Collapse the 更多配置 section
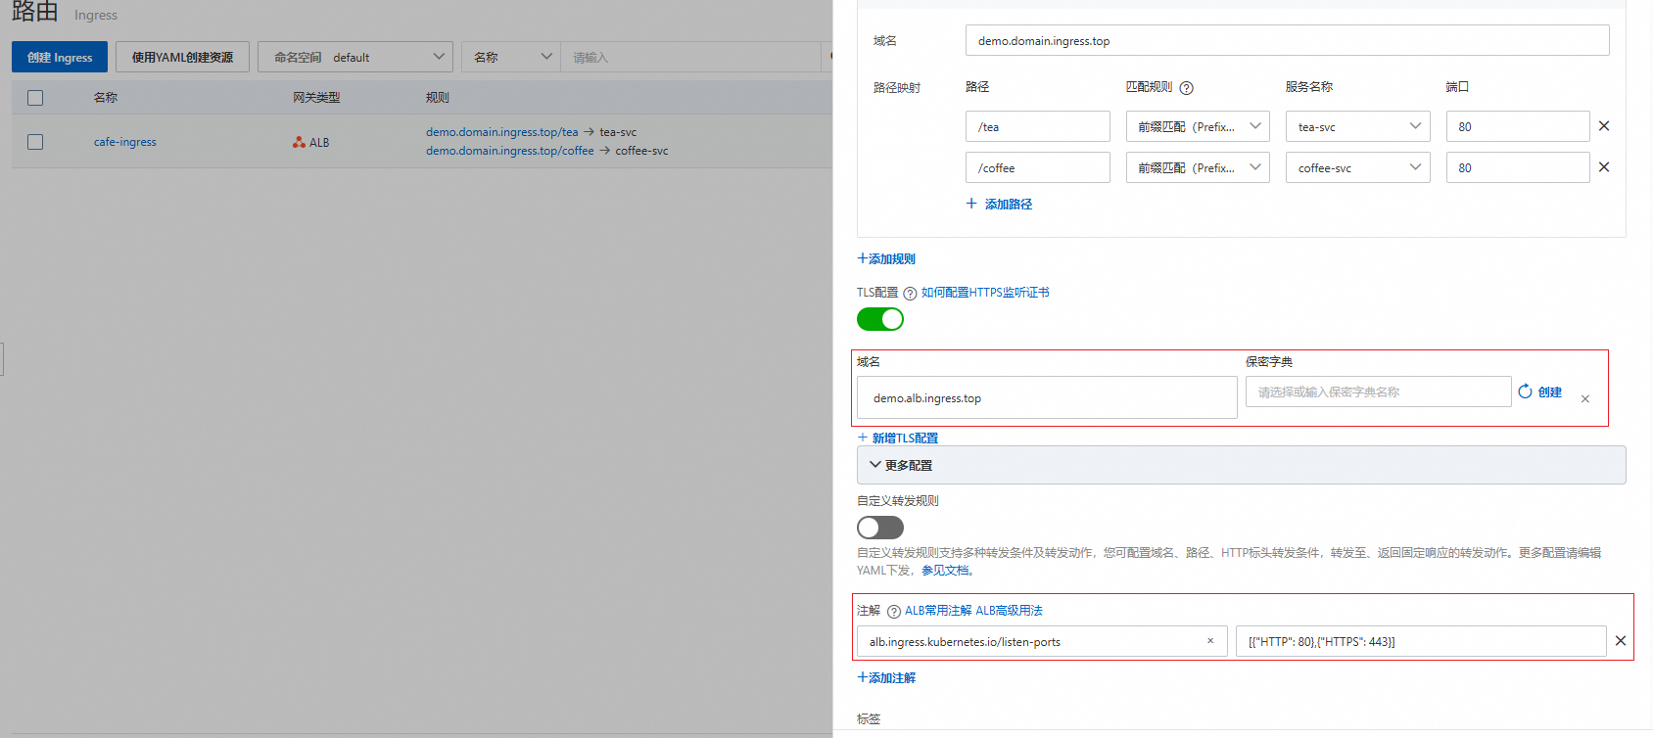The height and width of the screenshot is (738, 1653). (x=1241, y=465)
